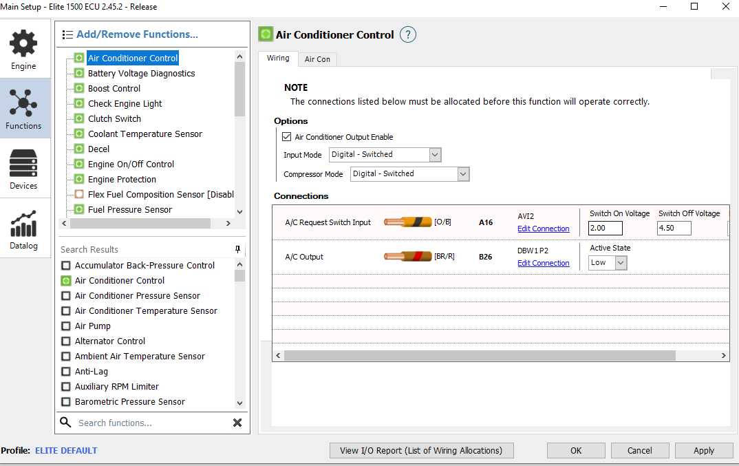Click the Add/Remove Functions list icon
The height and width of the screenshot is (466, 739).
(x=67, y=34)
